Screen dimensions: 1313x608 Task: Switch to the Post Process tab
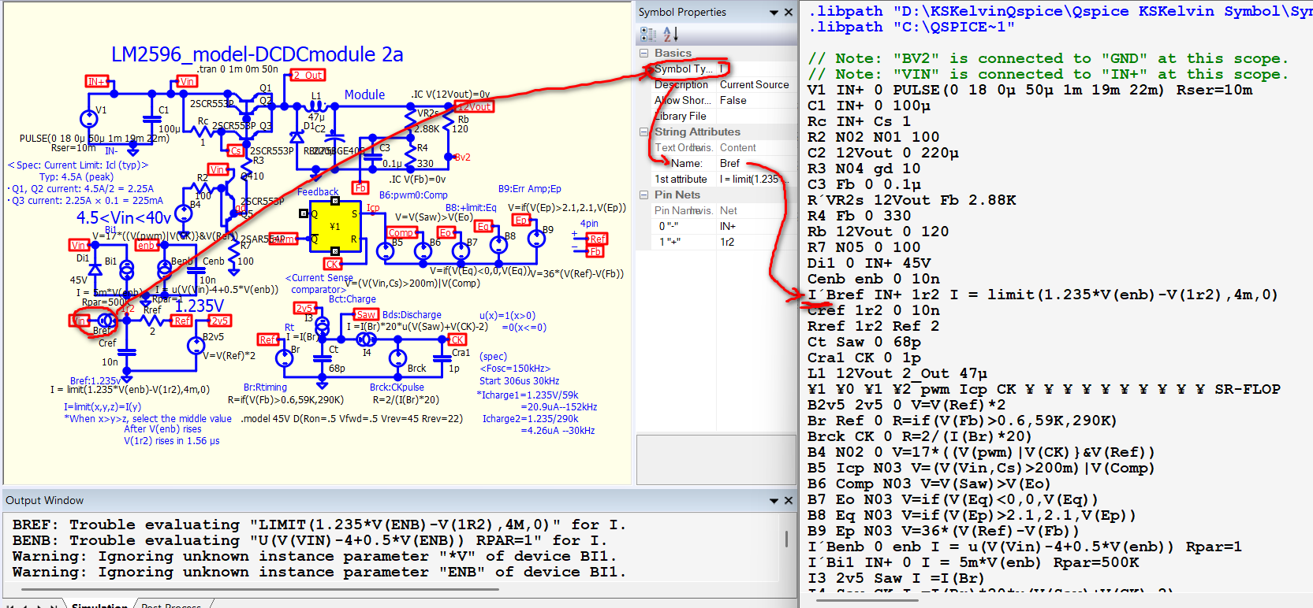pyautogui.click(x=172, y=606)
